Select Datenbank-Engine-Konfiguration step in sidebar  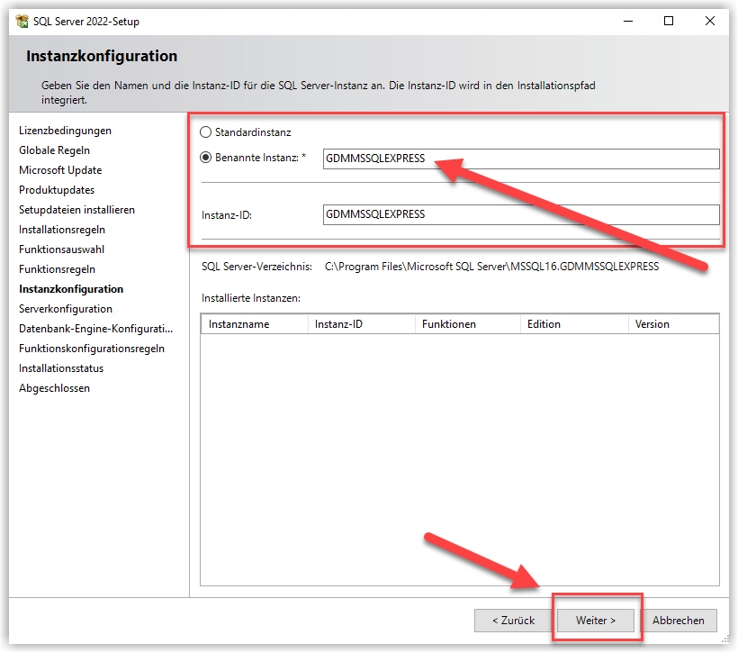pos(95,329)
